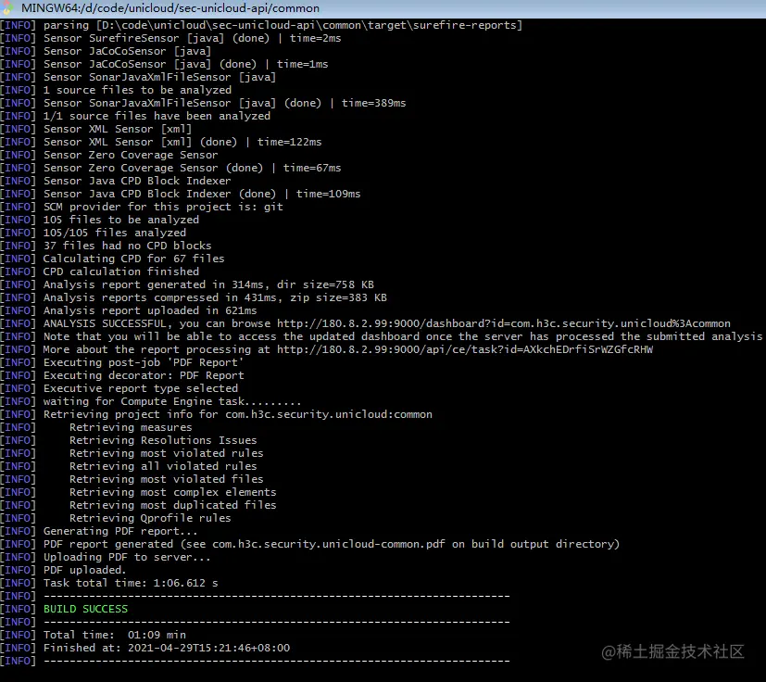Click 'Retrieving Resolutions Issues' line
The width and height of the screenshot is (766, 682).
pos(163,440)
